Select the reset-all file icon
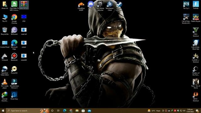201x113 pixels. 24,31
